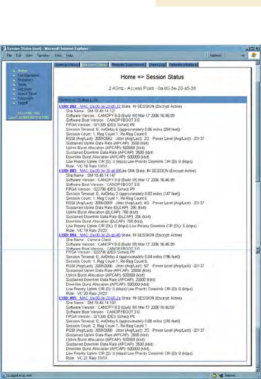Select the Session Status tab
The height and width of the screenshot is (379, 261).
(95, 65)
